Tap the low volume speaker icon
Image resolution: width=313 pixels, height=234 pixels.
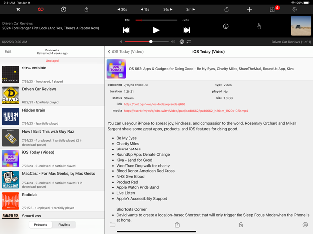coord(121,42)
